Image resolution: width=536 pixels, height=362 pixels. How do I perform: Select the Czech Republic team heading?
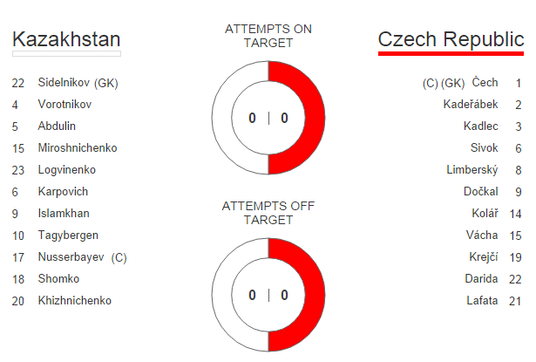[450, 40]
